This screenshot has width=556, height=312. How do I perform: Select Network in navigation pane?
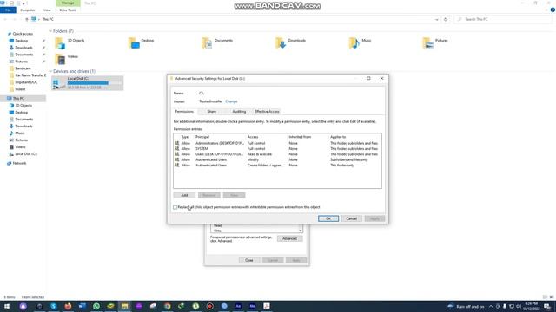click(x=19, y=164)
